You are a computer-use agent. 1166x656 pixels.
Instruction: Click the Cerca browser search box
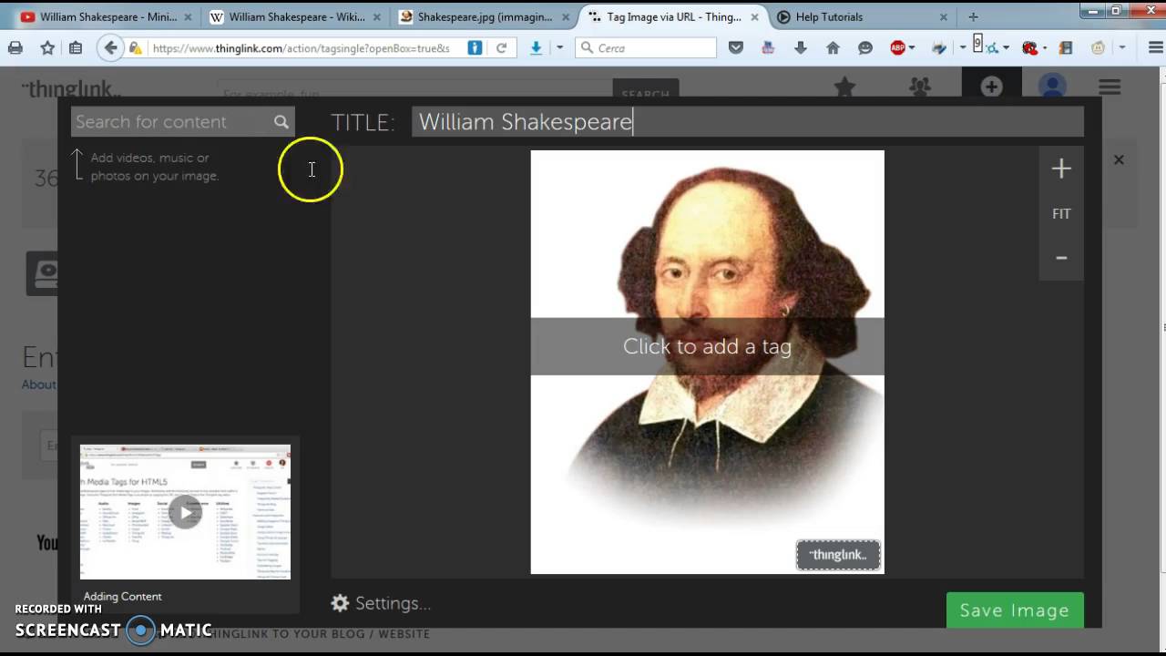click(x=646, y=48)
